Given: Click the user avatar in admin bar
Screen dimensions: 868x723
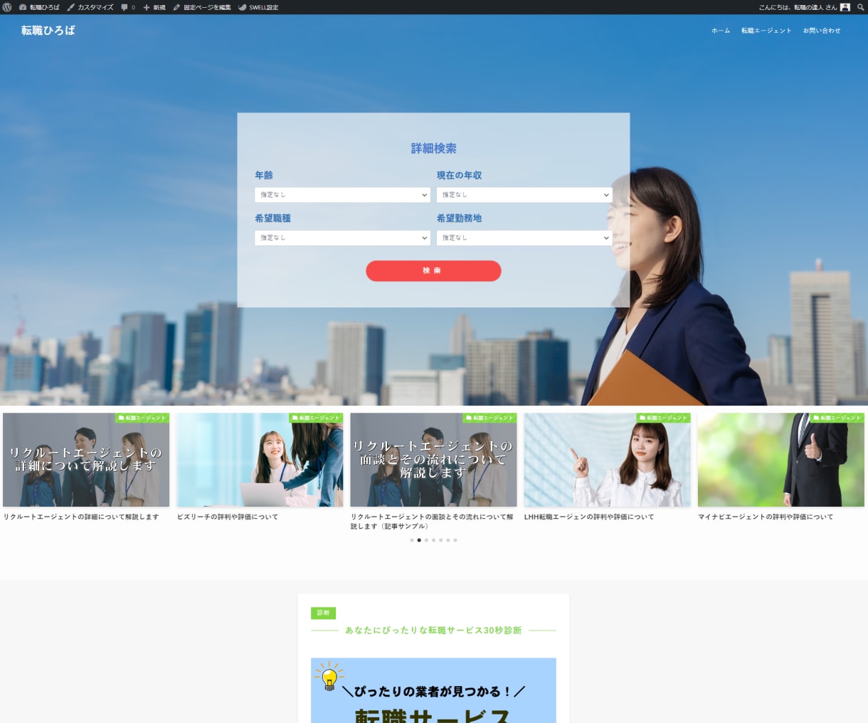Looking at the screenshot, I should coord(845,7).
